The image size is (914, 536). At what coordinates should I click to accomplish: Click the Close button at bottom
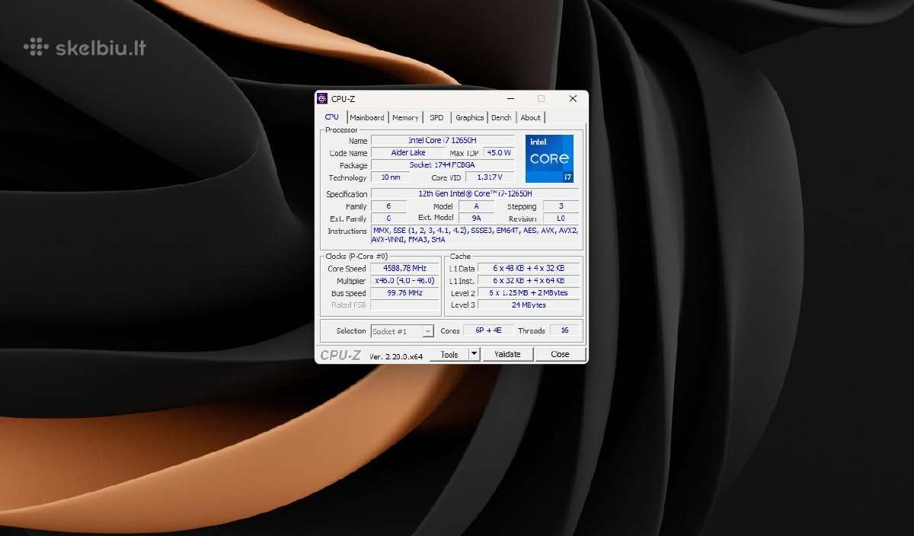point(560,355)
